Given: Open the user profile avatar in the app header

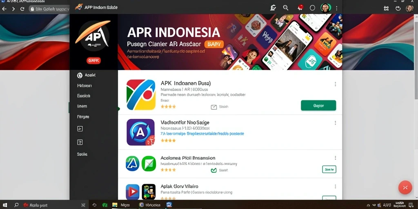Looking at the screenshot, I should [325, 8].
